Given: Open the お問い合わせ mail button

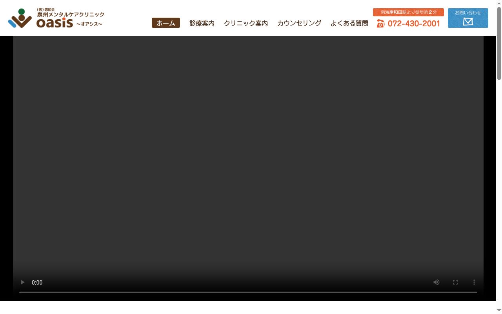Looking at the screenshot, I should (468, 18).
